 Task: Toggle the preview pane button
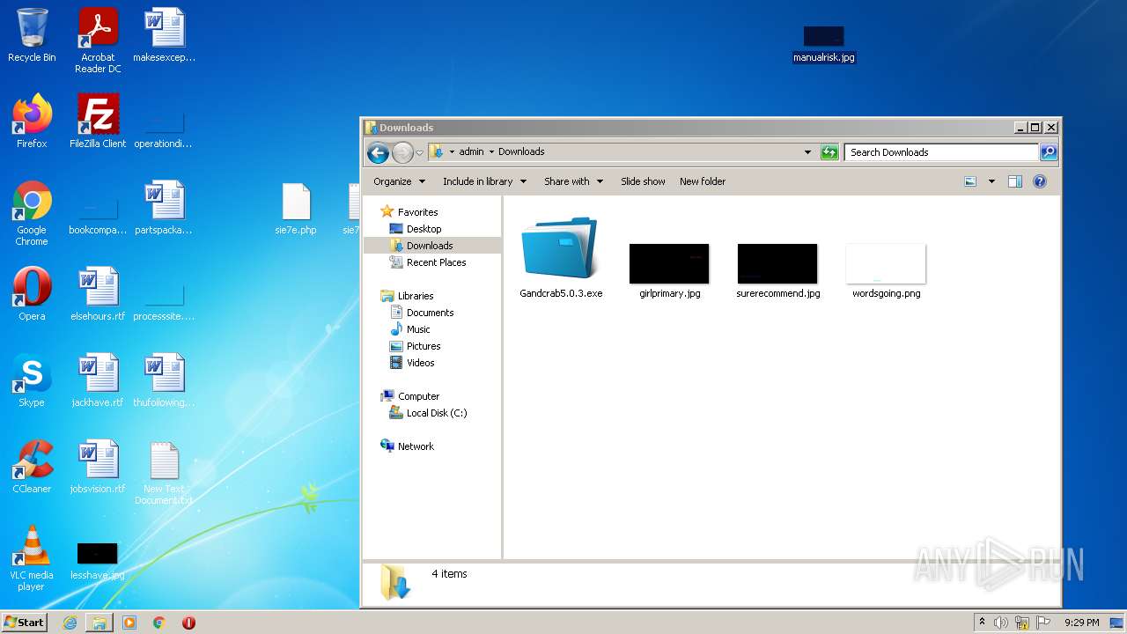(x=1015, y=181)
